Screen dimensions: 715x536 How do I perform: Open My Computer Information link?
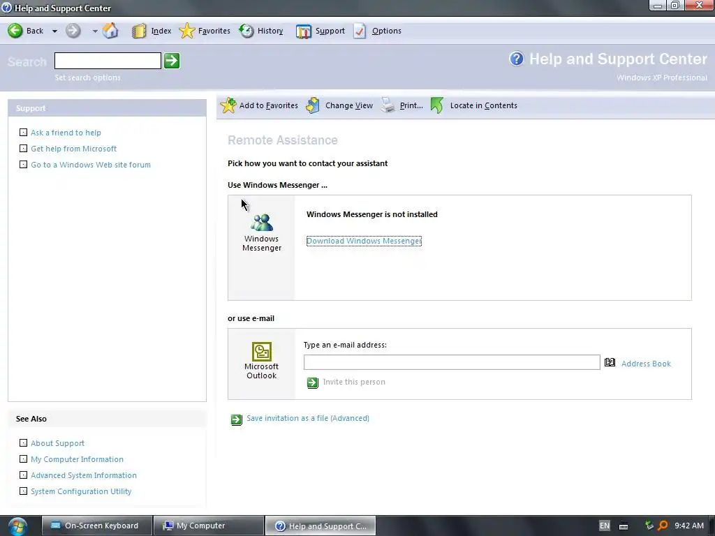[x=77, y=459]
